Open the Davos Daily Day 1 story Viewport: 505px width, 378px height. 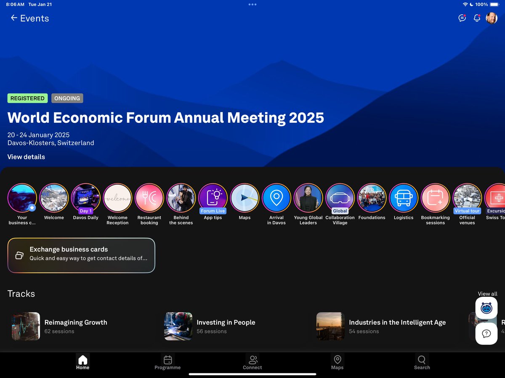pos(86,198)
